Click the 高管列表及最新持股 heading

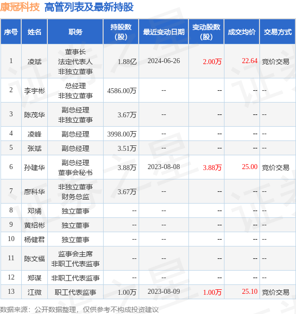point(89,7)
